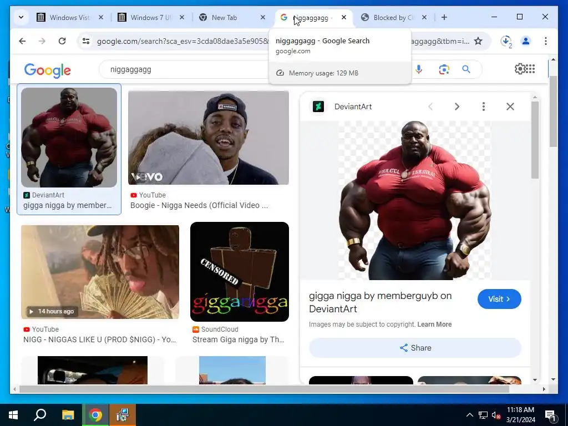This screenshot has height=426, width=568.
Task: Click DeviantArt logo in preview panel
Action: [x=318, y=106]
